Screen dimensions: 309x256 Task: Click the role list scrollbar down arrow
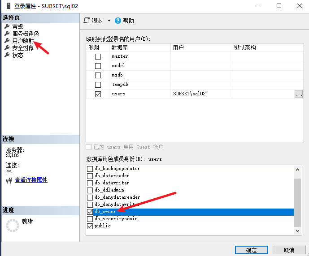coord(298,230)
